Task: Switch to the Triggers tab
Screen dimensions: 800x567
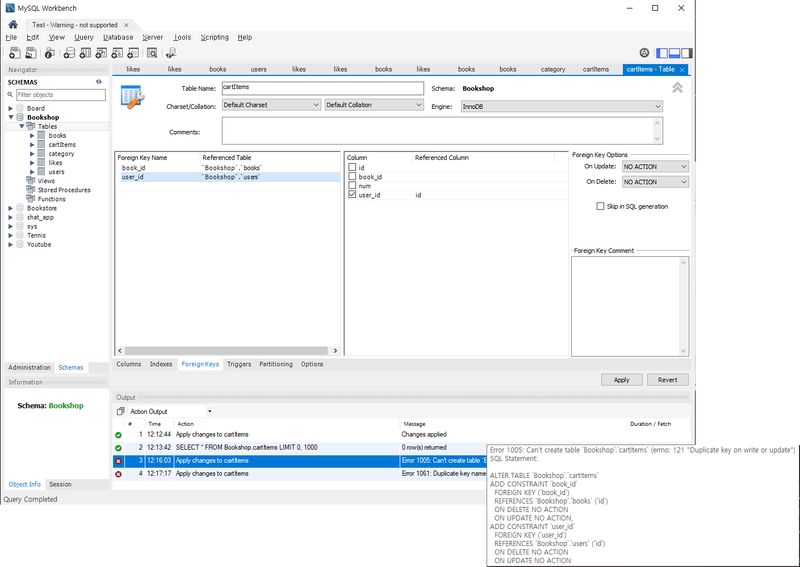Action: tap(239, 364)
